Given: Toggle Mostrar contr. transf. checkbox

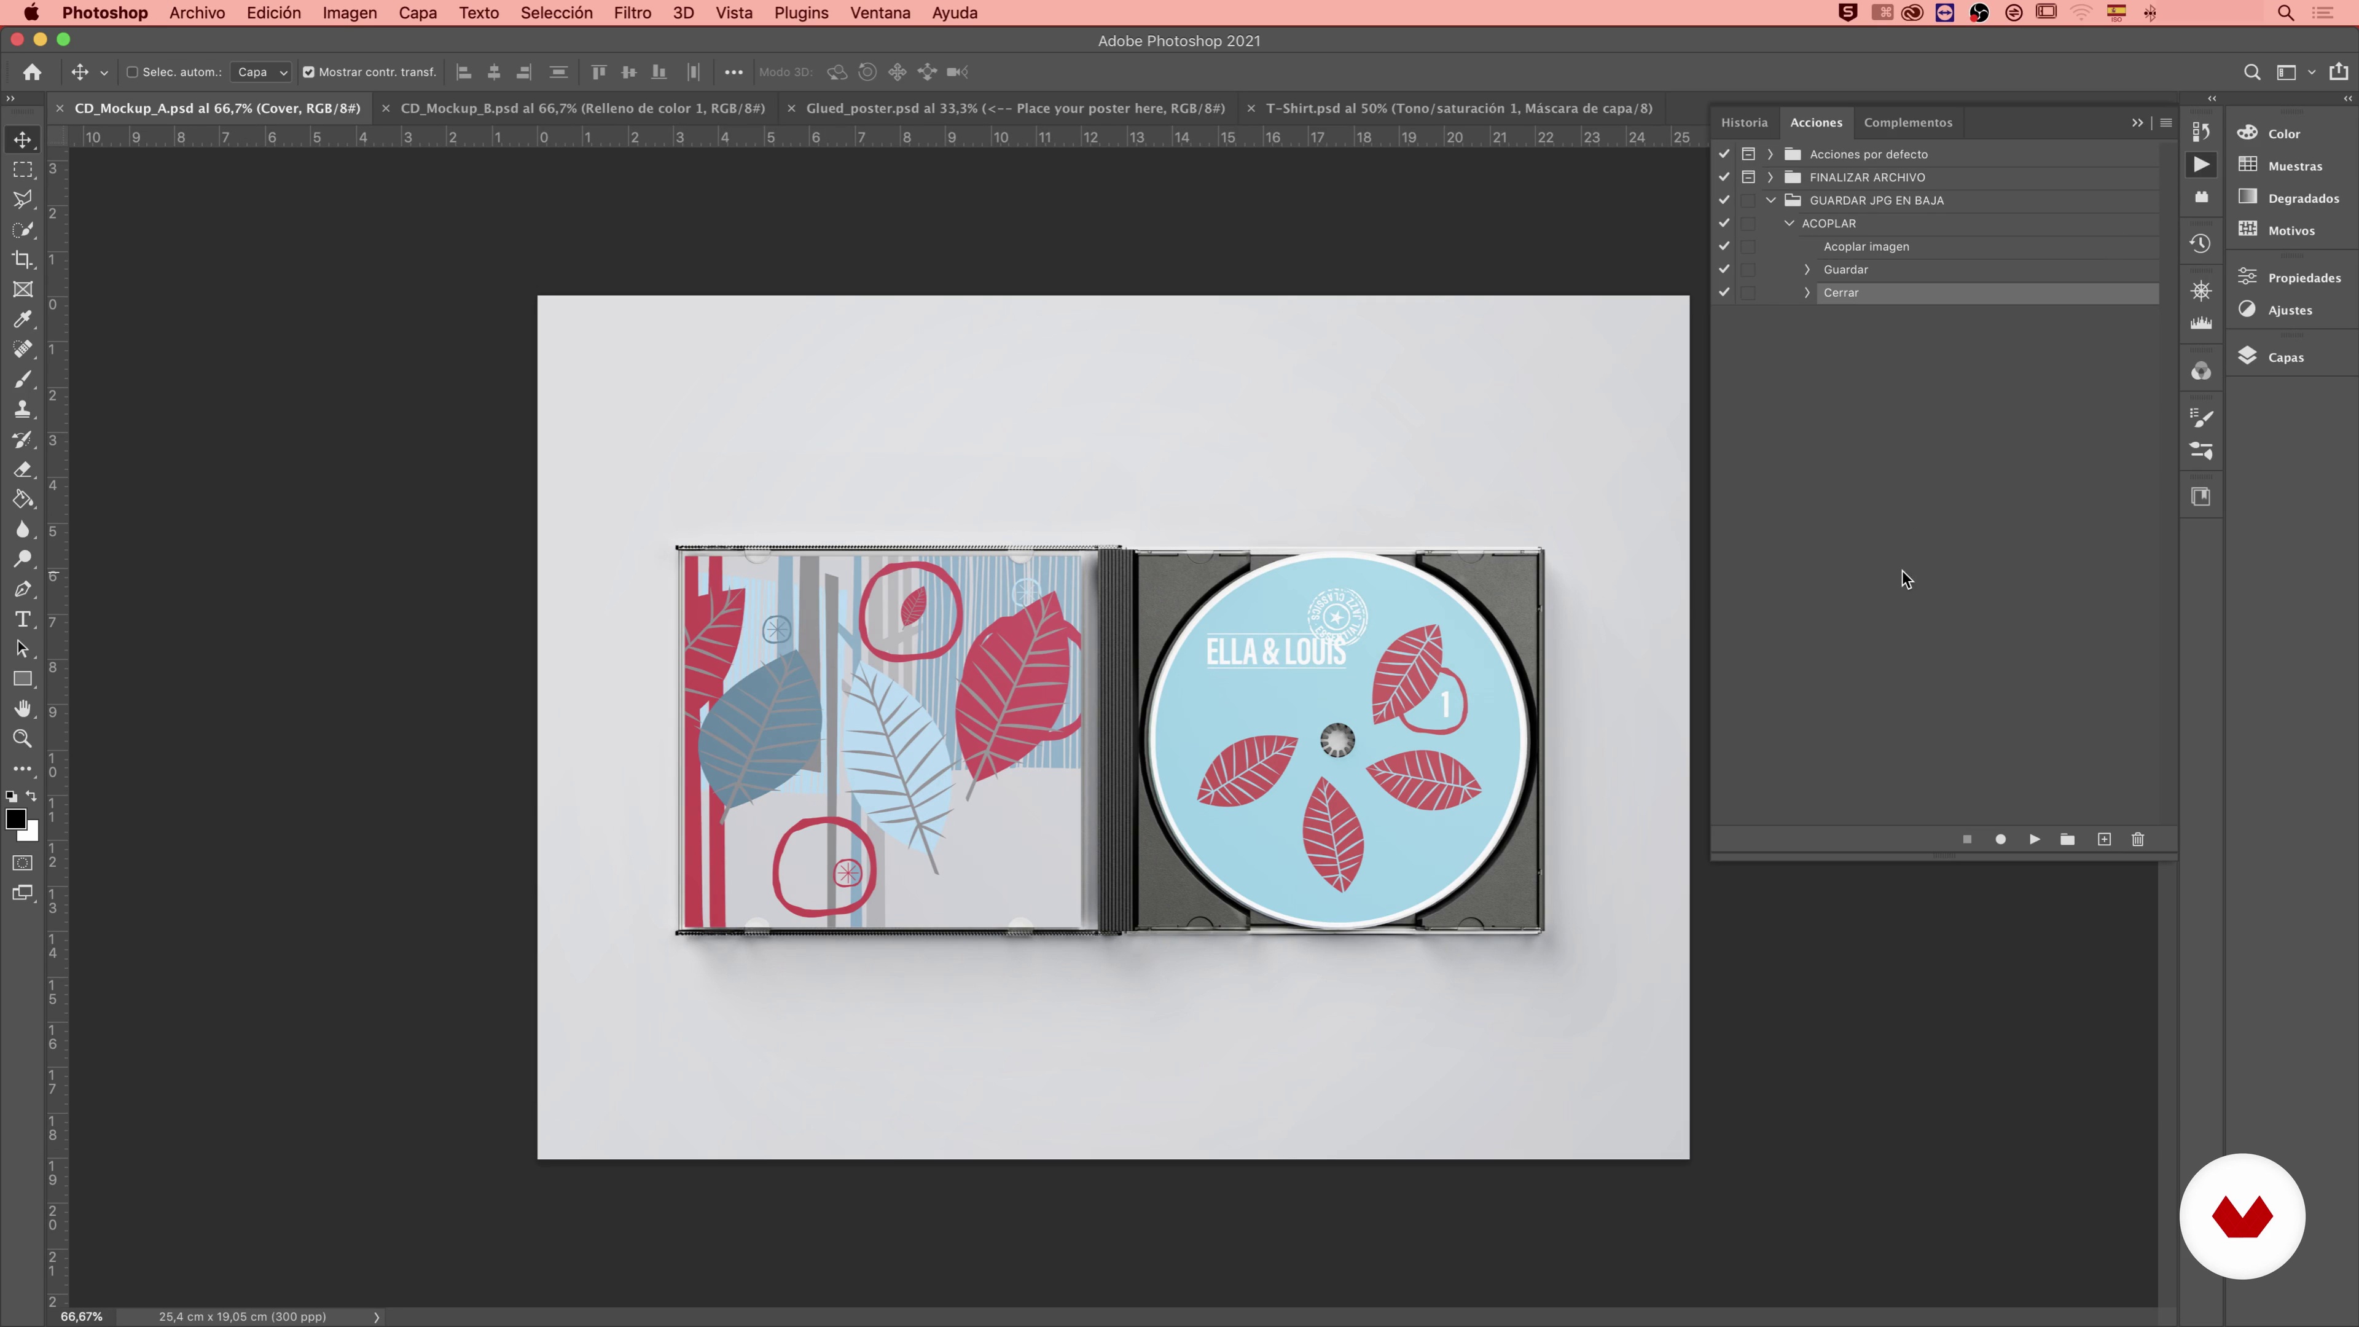Looking at the screenshot, I should [x=308, y=72].
